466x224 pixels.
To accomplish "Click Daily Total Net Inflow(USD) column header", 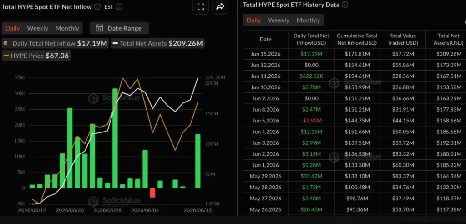I will coord(311,39).
